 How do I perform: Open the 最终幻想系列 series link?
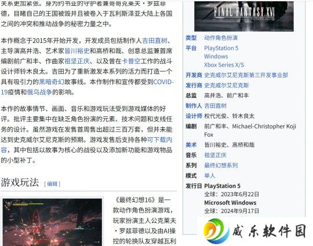coord(221,166)
